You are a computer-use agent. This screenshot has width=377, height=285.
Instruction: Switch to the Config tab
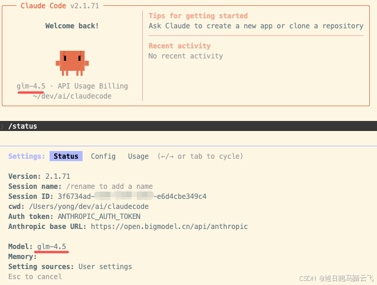pyautogui.click(x=103, y=156)
